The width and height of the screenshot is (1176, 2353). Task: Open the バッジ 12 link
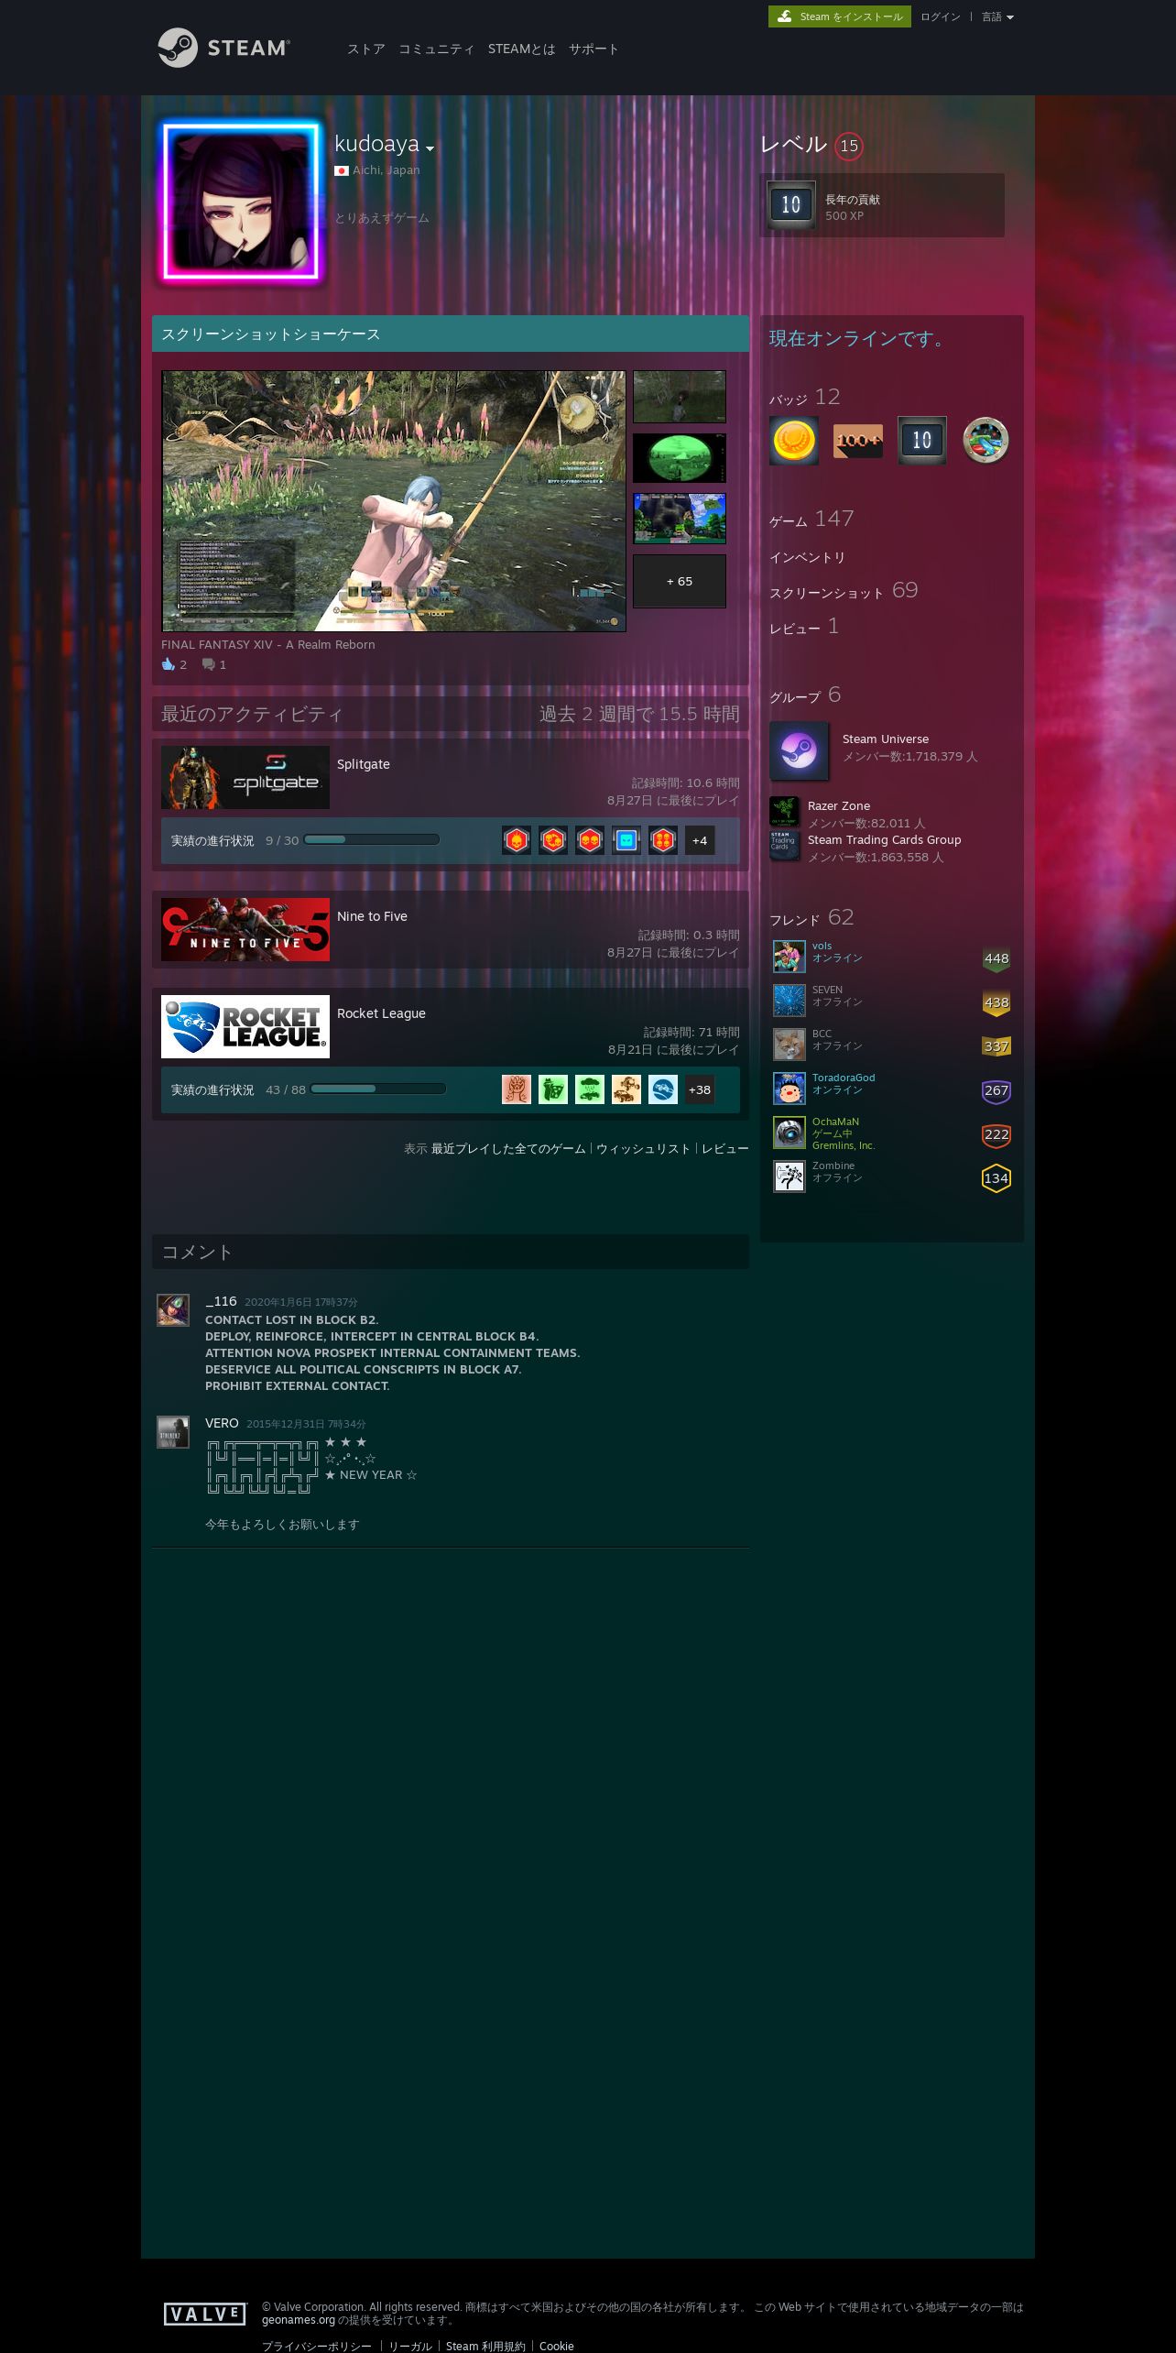(x=805, y=398)
